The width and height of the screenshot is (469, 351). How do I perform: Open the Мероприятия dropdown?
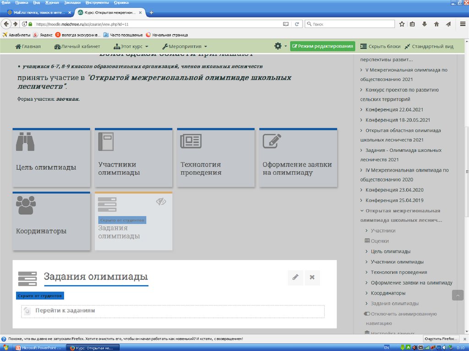click(x=185, y=46)
